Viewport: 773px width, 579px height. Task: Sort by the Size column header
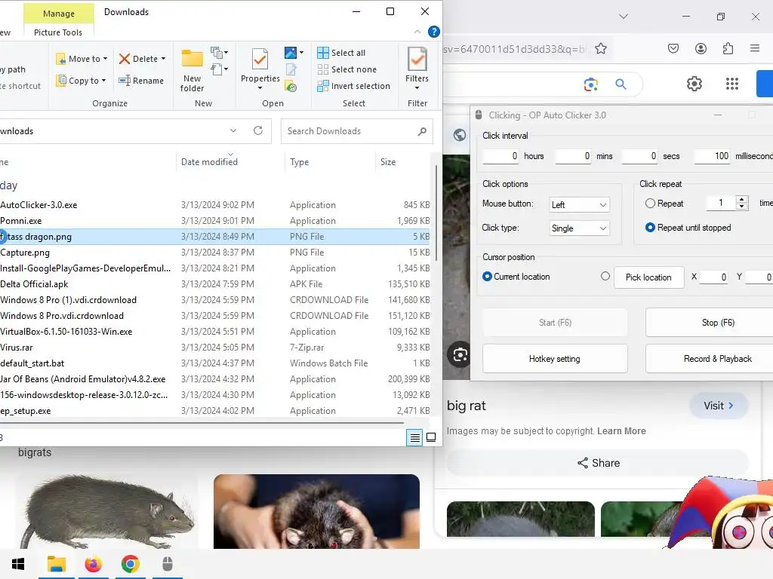(x=388, y=162)
